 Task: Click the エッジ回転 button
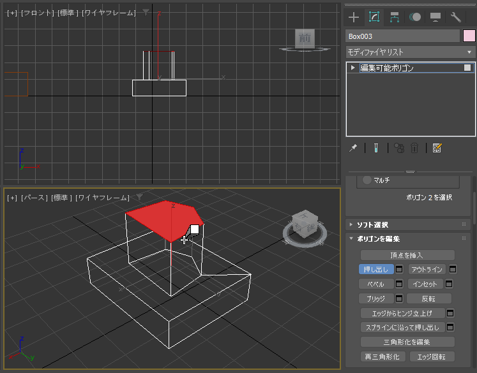coord(432,356)
